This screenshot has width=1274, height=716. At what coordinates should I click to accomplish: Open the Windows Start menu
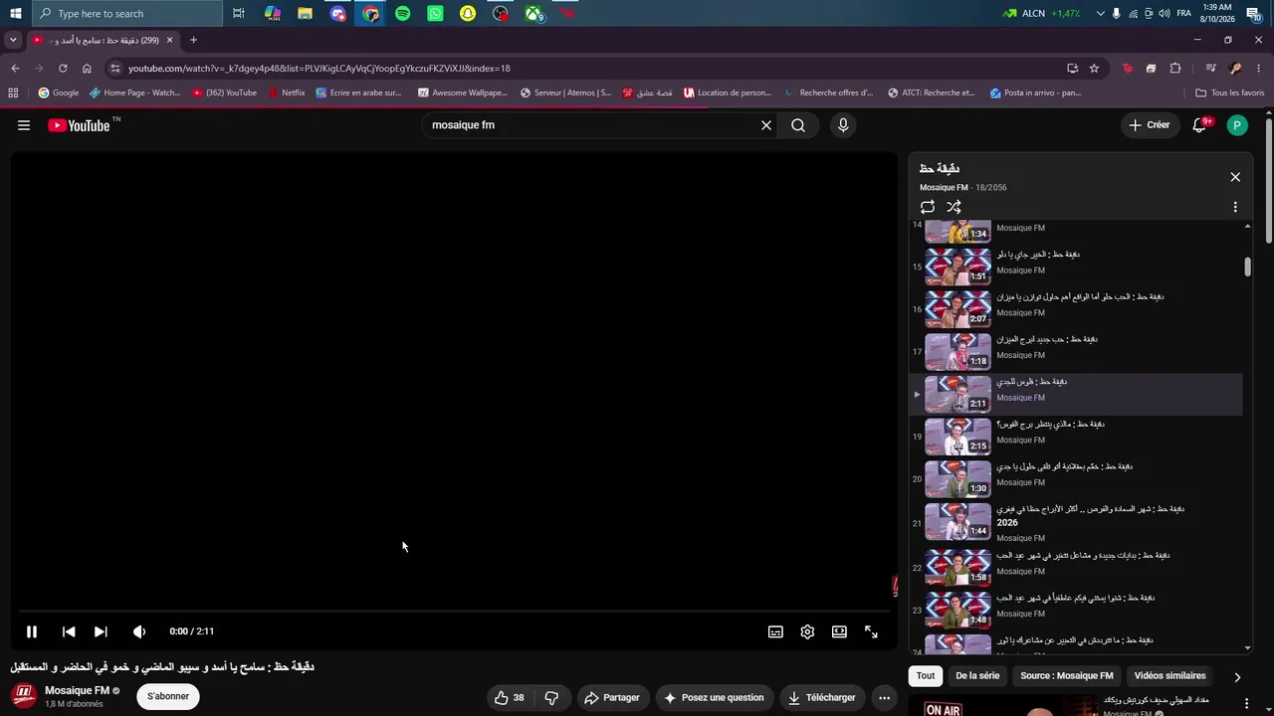tap(16, 13)
